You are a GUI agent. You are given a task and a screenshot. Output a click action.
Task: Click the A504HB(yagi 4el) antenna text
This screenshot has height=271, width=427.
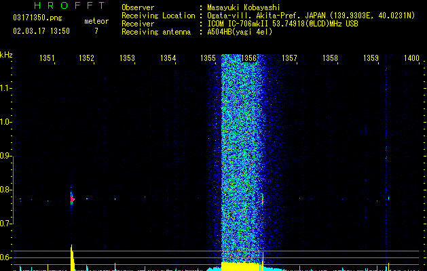(240, 32)
